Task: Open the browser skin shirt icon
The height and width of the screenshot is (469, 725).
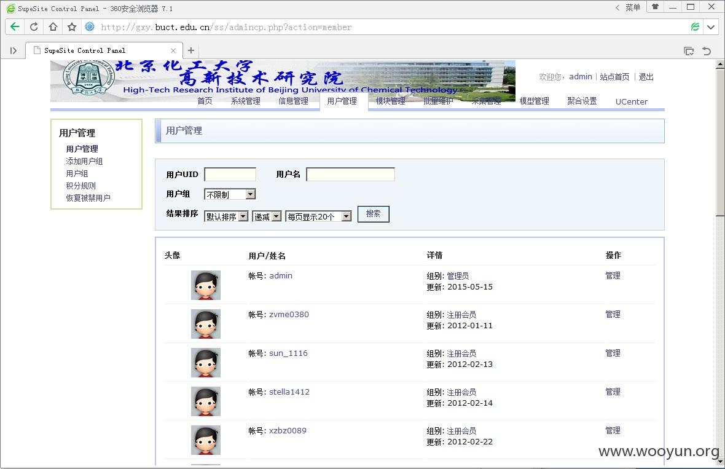Action: pyautogui.click(x=655, y=7)
